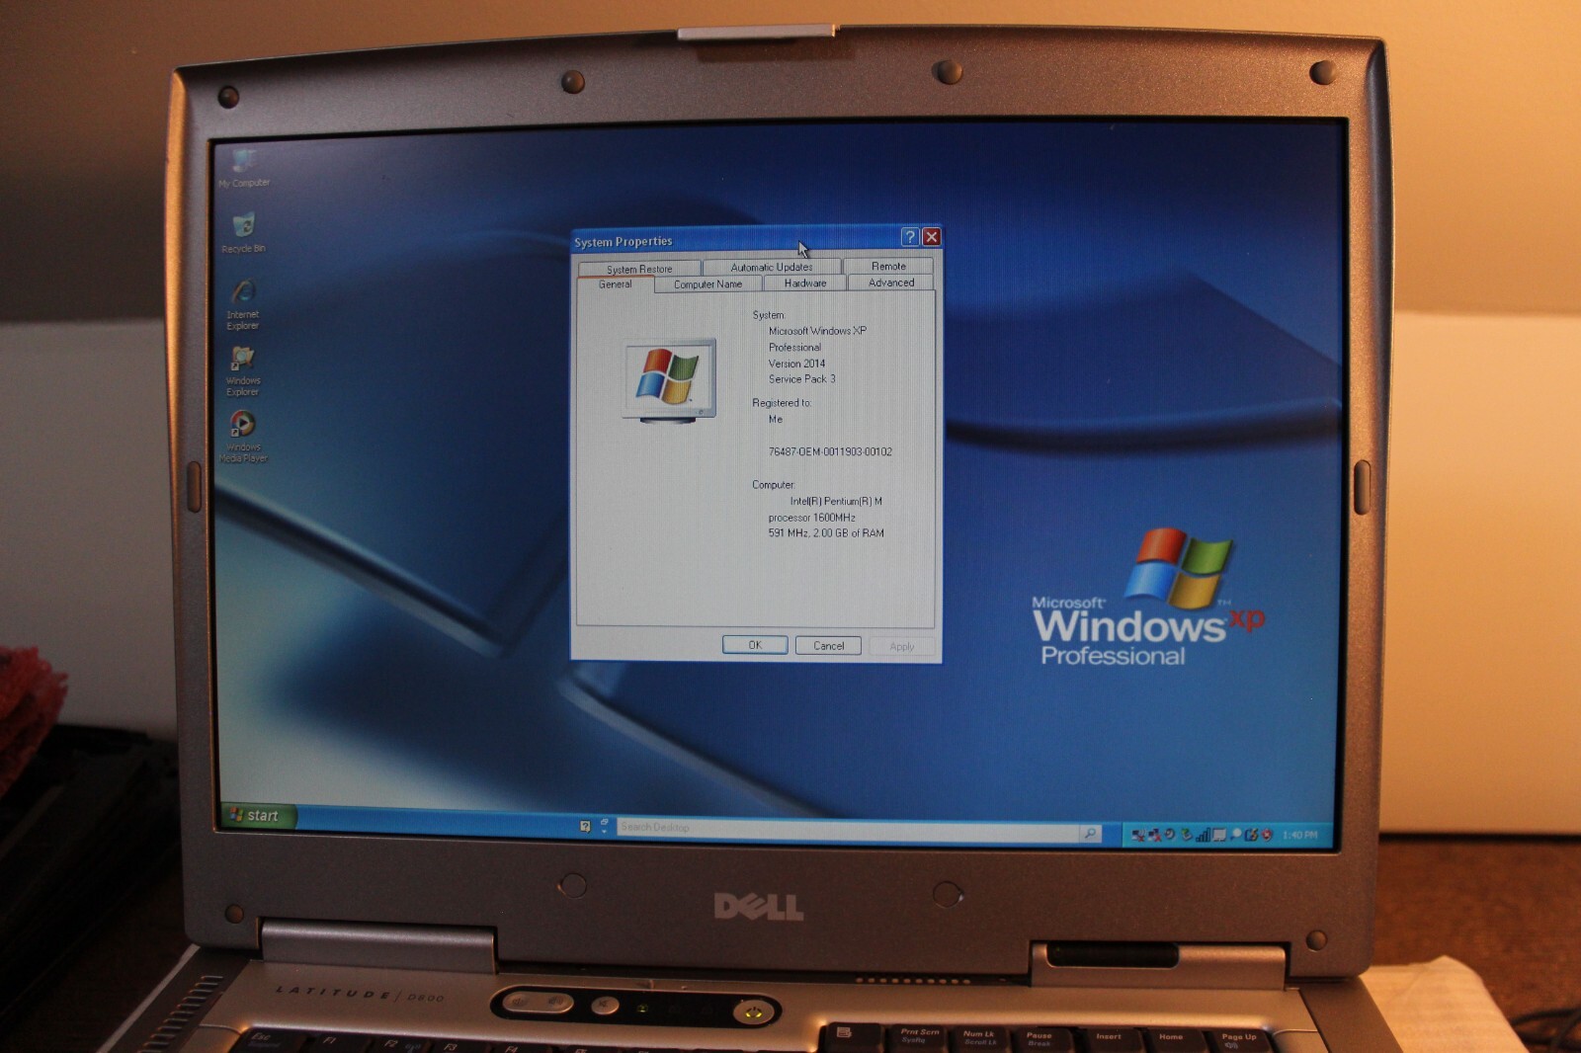1581x1053 pixels.
Task: Click the Service Pack 3 text
Action: click(802, 379)
